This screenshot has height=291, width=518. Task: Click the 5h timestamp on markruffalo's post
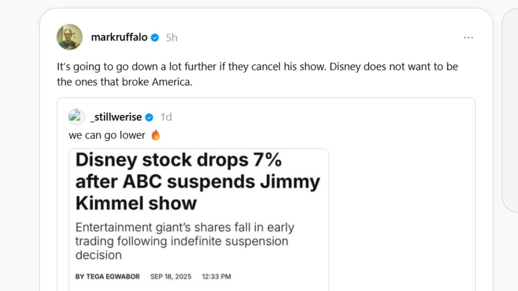tap(173, 37)
